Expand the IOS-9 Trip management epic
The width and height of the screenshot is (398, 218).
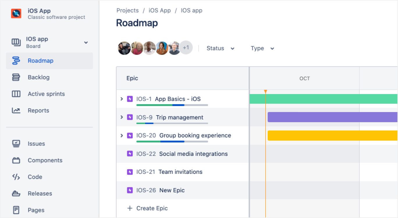click(122, 117)
